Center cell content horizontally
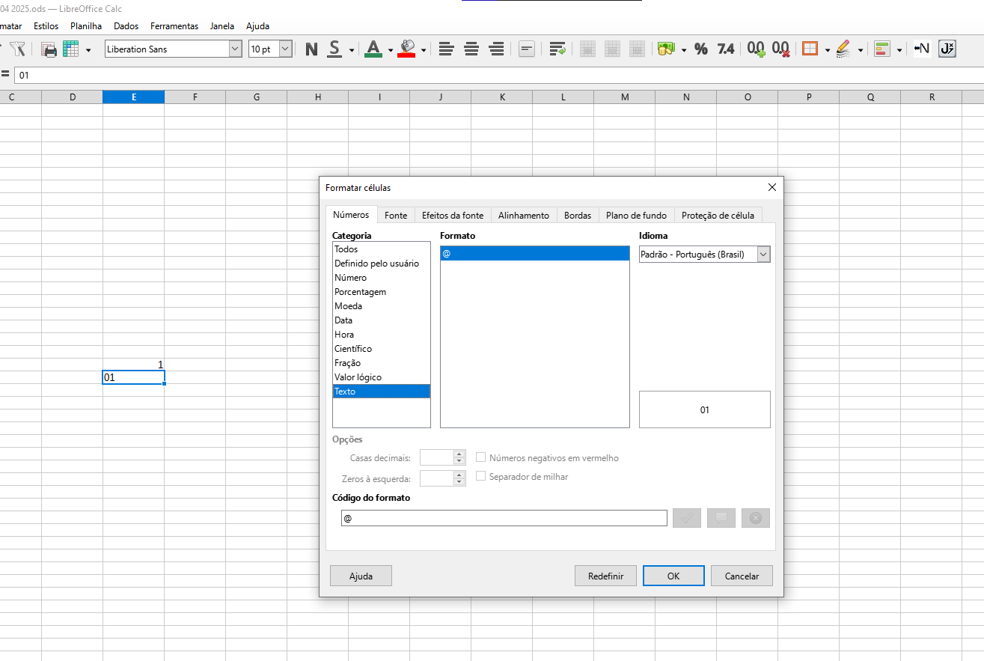This screenshot has height=661, width=984. pyautogui.click(x=471, y=49)
